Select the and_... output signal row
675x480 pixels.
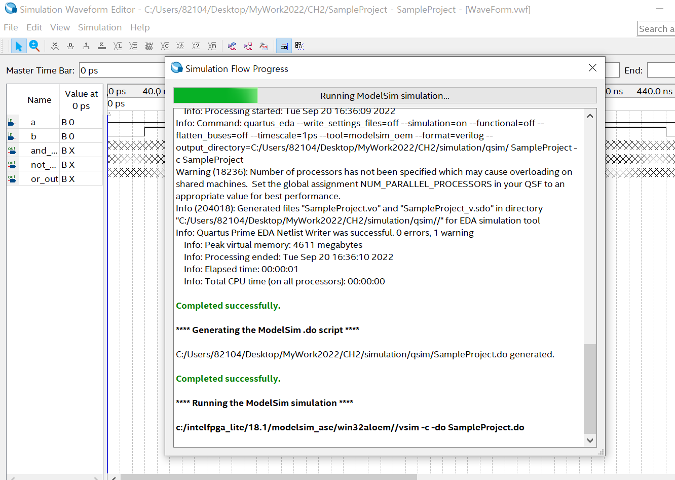tap(55, 151)
